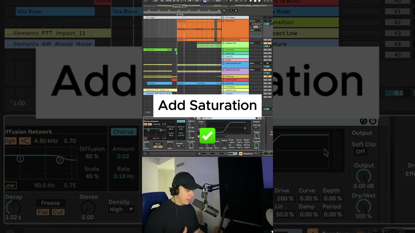The height and width of the screenshot is (233, 415).
Task: Click the SC Trigger track launch icon
Action: pyautogui.click(x=223, y=17)
